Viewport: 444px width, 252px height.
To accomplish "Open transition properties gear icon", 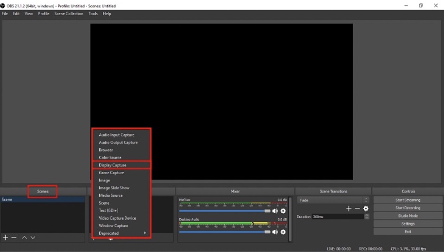I will point(366,209).
